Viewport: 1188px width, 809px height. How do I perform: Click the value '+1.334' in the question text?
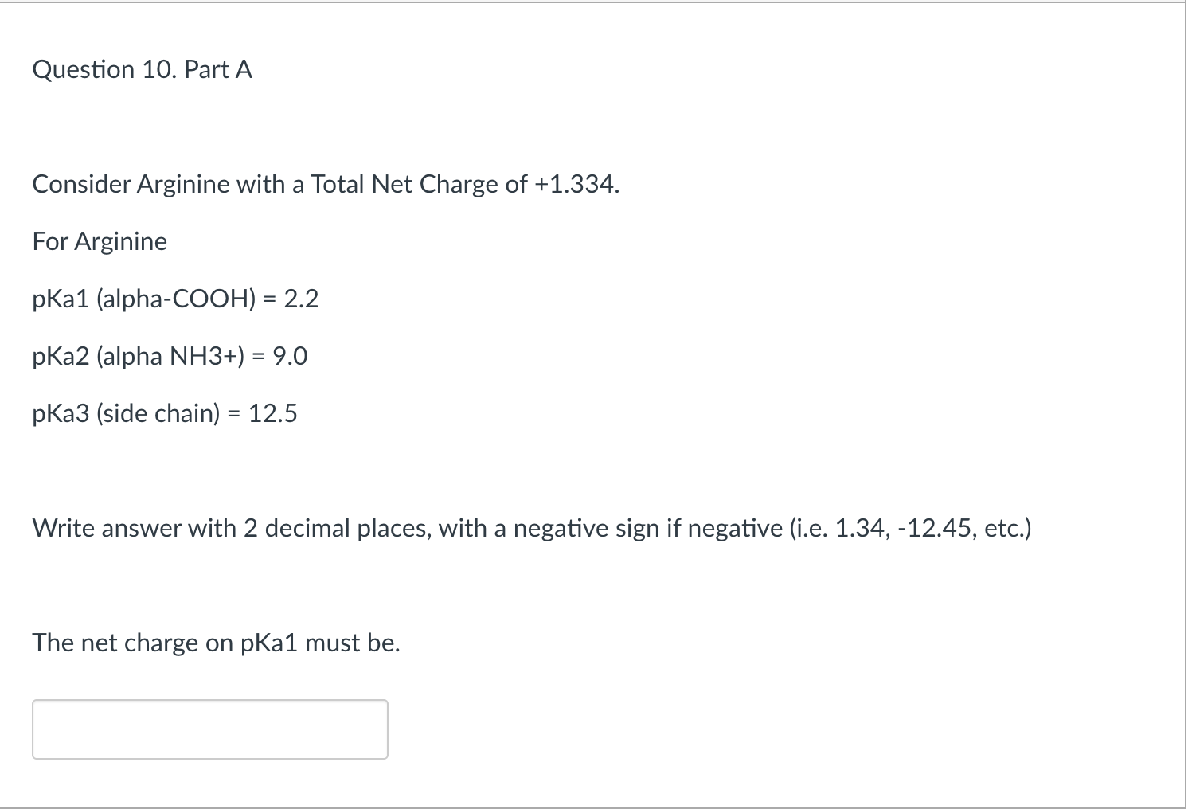[576, 184]
